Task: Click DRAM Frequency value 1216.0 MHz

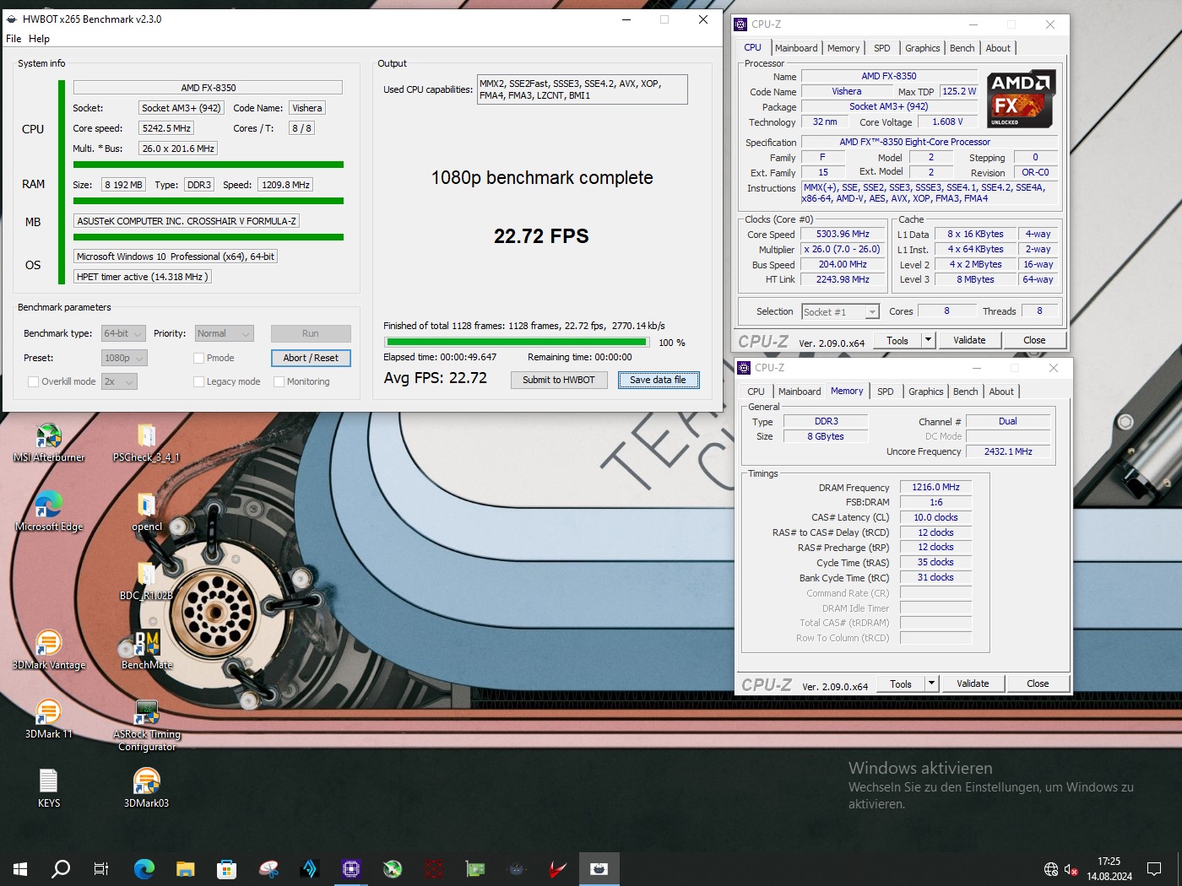Action: pyautogui.click(x=935, y=487)
